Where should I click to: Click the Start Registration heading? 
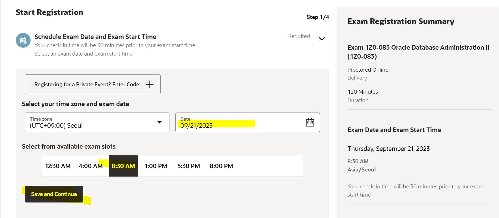(50, 12)
